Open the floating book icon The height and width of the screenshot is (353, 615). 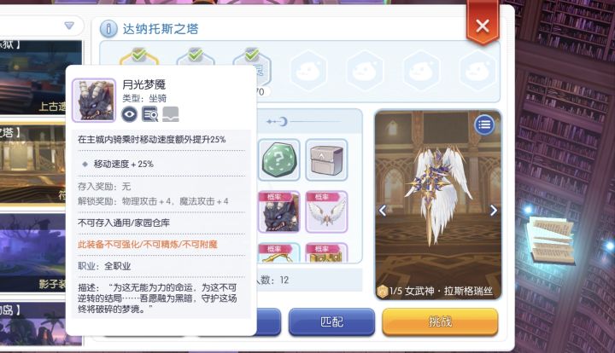tap(553, 240)
